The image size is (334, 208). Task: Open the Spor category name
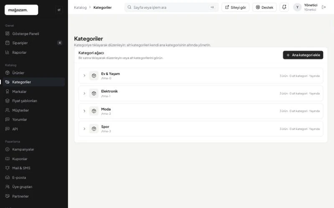[105, 127]
